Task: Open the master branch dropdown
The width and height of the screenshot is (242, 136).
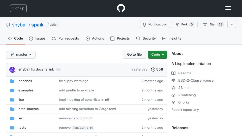Action: [21, 55]
